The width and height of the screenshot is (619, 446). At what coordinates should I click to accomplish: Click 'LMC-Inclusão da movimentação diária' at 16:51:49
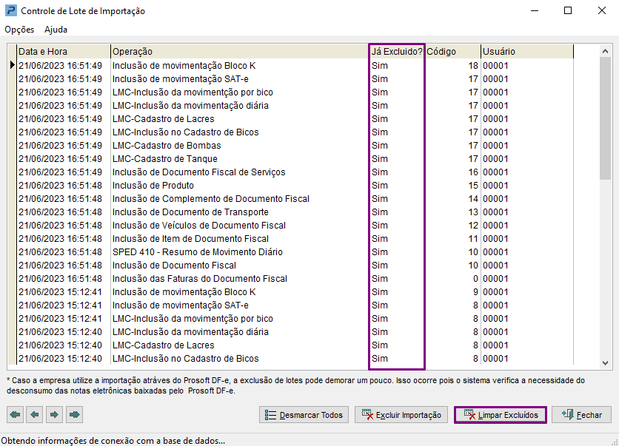pos(190,106)
